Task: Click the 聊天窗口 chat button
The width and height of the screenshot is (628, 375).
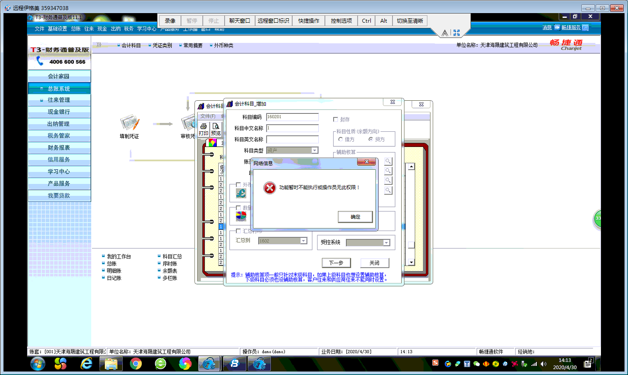Action: pos(240,21)
